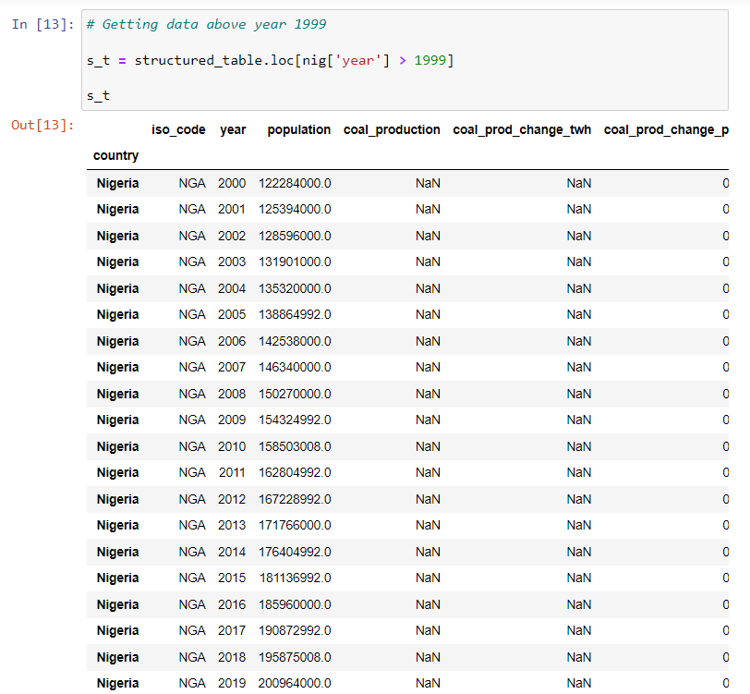Screen dimensions: 750x694
Task: Click population value 122284000.0
Action: tap(295, 183)
